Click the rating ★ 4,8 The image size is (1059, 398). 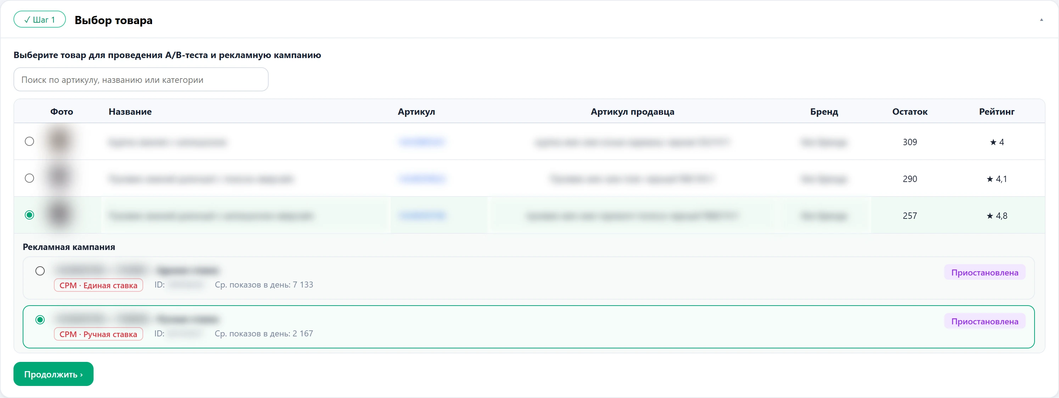coord(997,216)
